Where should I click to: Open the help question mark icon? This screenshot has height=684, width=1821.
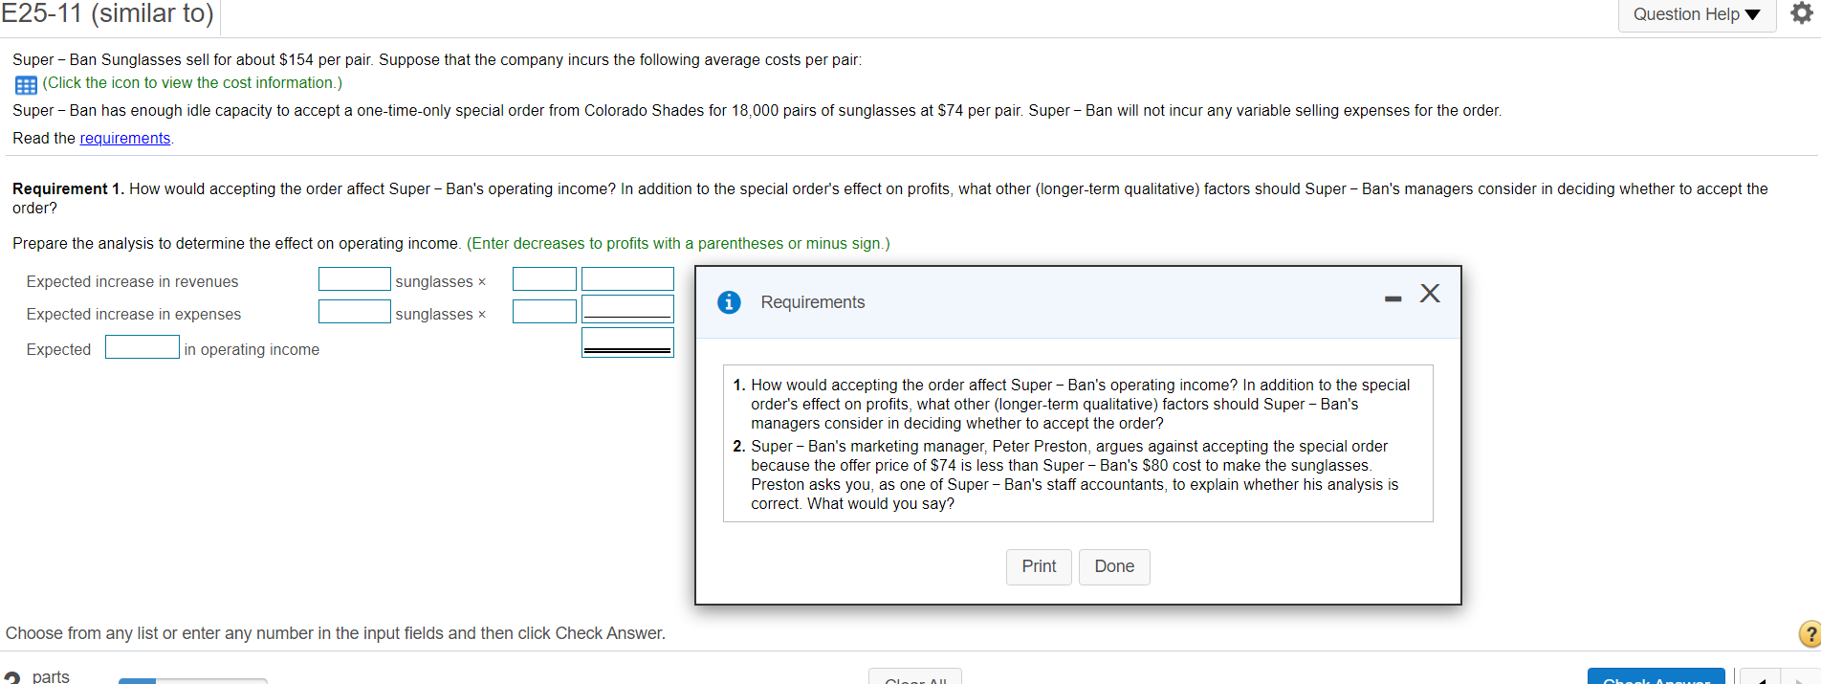[x=1810, y=633]
